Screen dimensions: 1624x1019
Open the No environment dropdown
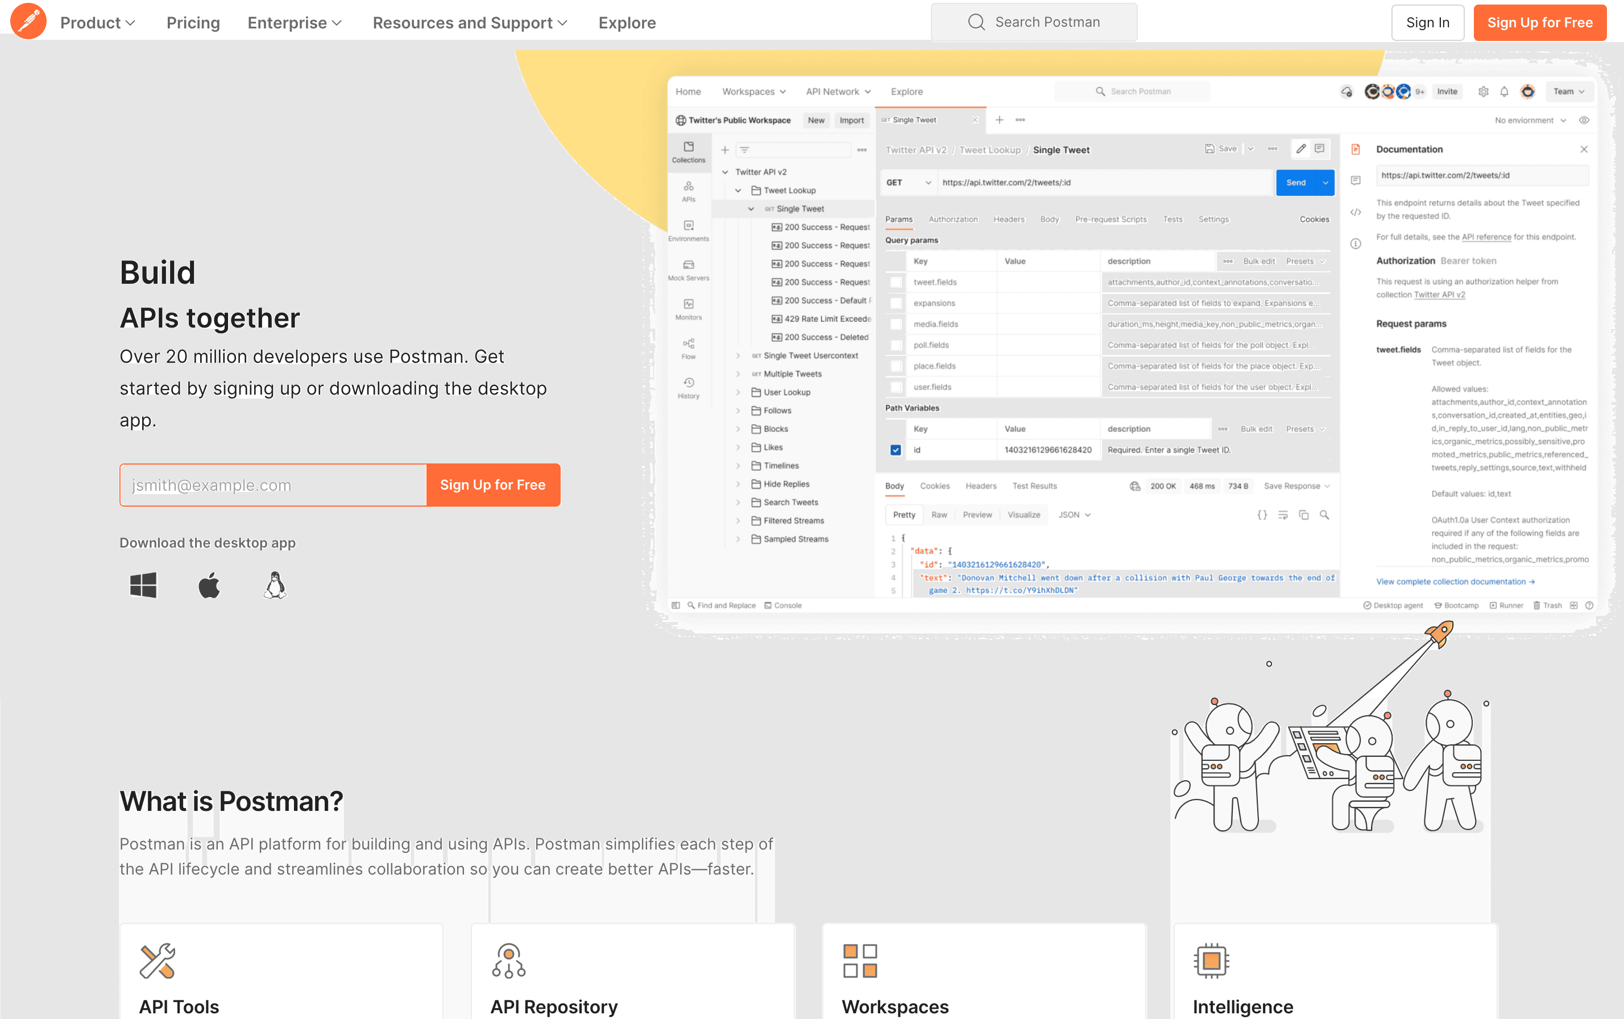1530,120
